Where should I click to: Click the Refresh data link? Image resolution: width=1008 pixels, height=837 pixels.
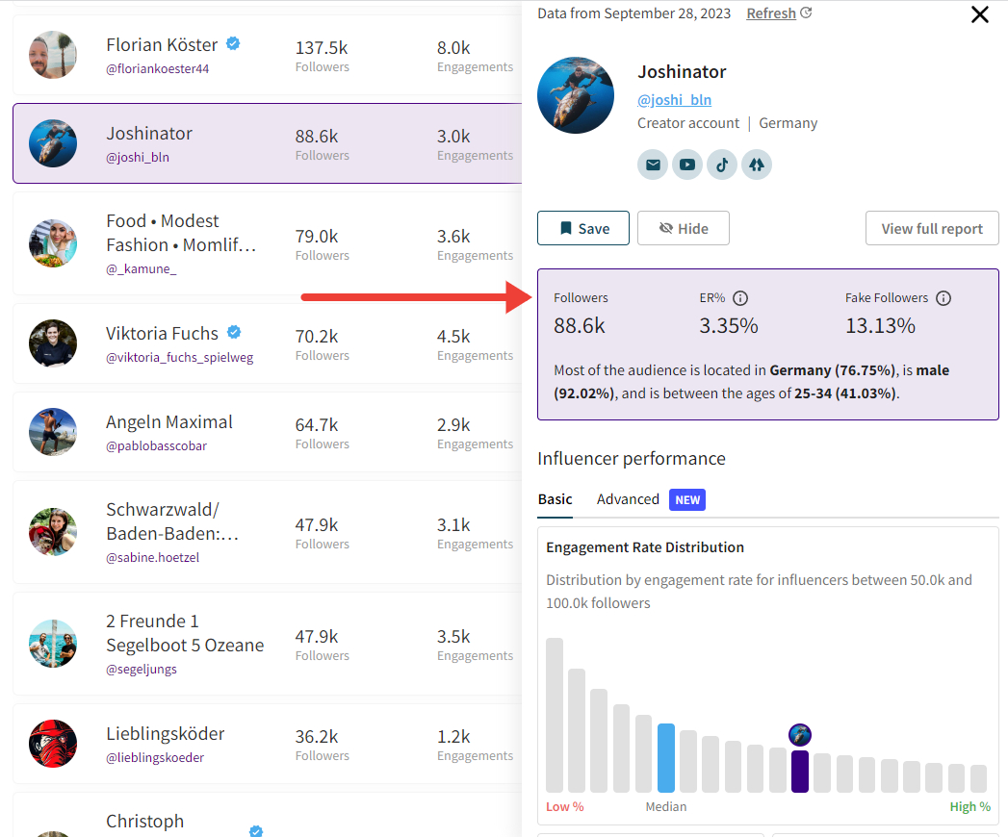(771, 13)
